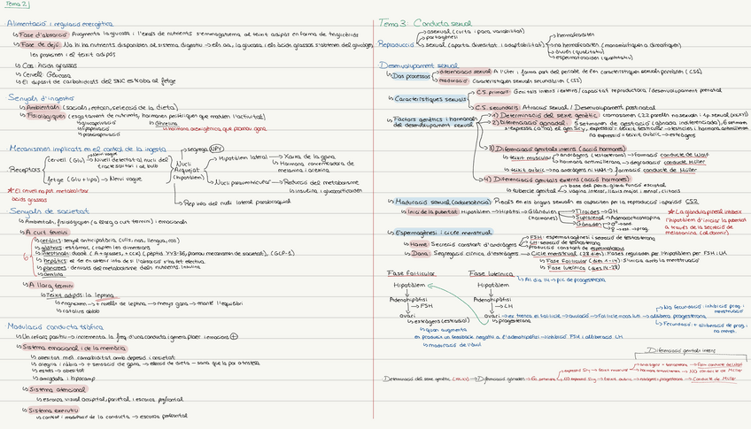
Task: Click the underlined heading 'Fase fol·licular'
Action: pos(411,273)
